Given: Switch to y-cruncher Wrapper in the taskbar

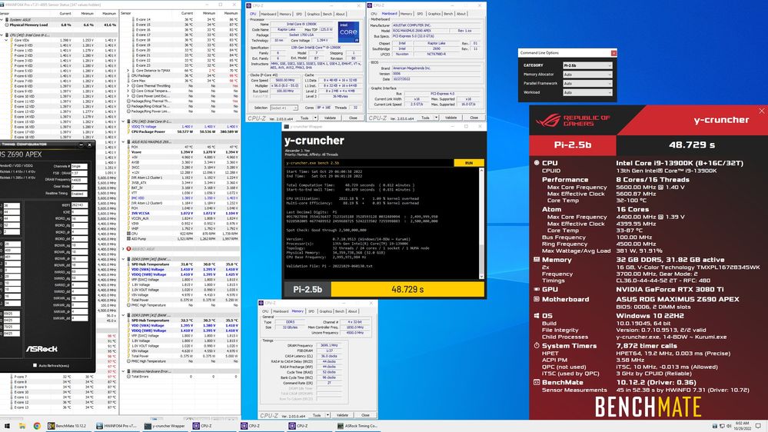Looking at the screenshot, I should (x=164, y=426).
